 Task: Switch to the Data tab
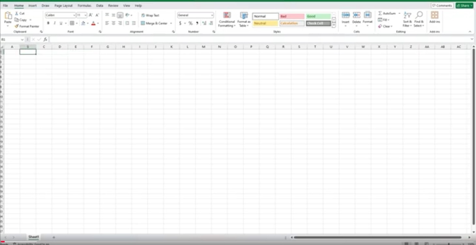100,6
